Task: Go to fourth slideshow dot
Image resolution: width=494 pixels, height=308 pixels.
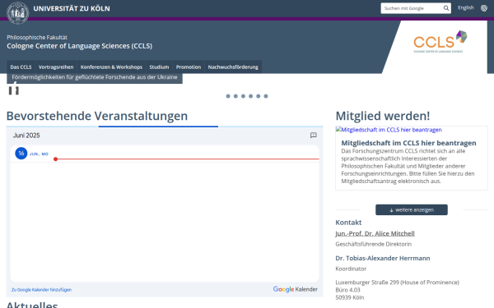Action: tap(251, 96)
